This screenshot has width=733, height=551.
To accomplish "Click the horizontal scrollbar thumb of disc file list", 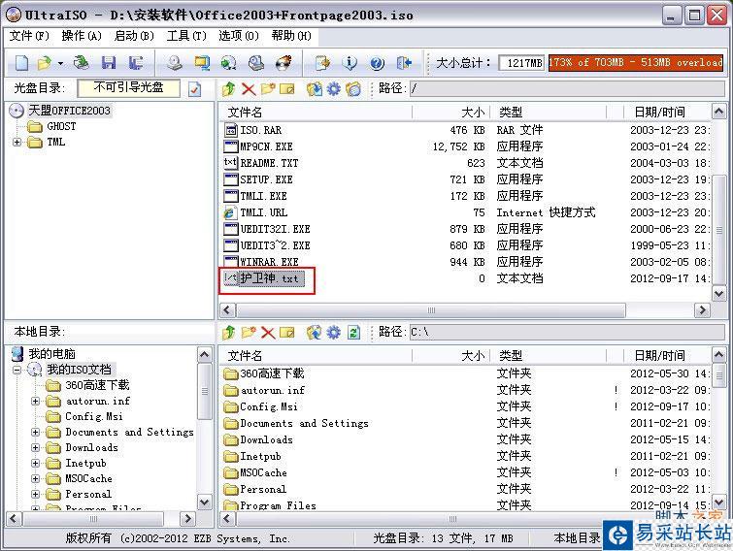I will tap(430, 310).
